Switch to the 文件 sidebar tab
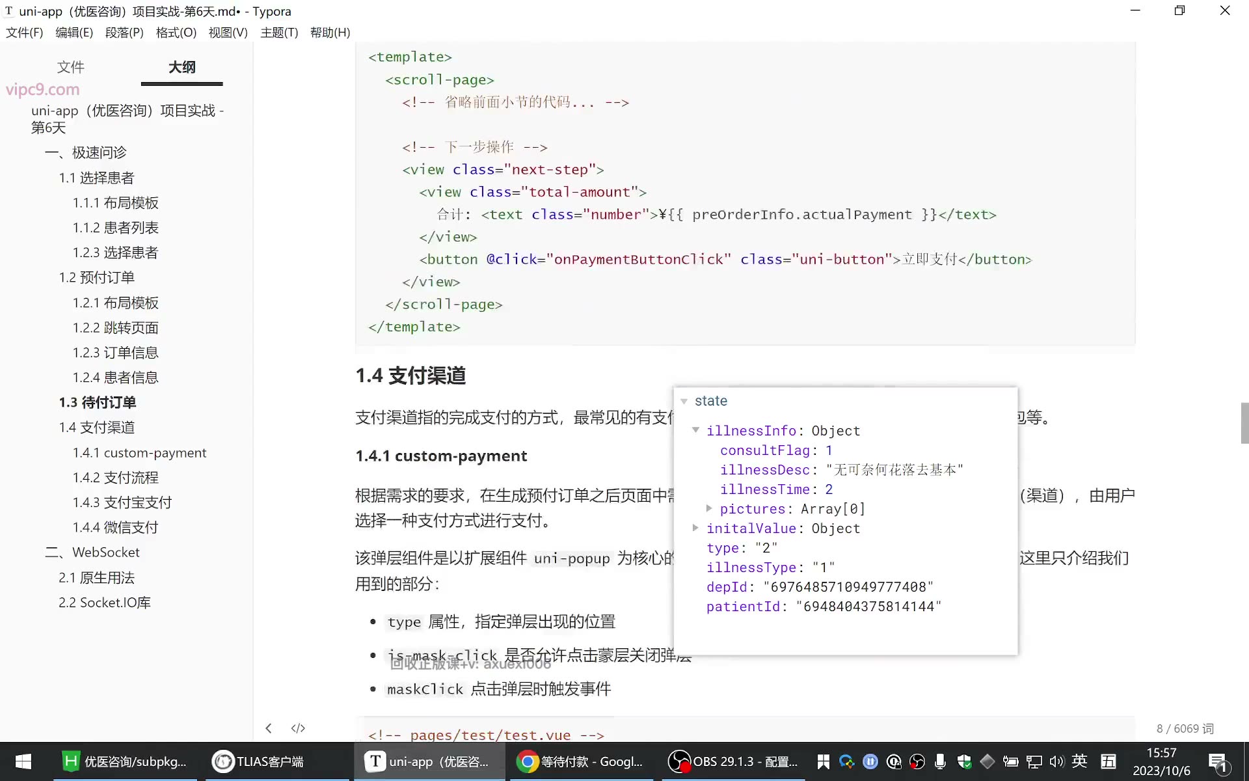 [x=70, y=67]
